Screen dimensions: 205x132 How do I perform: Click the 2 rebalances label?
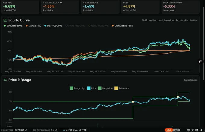pos(190,80)
